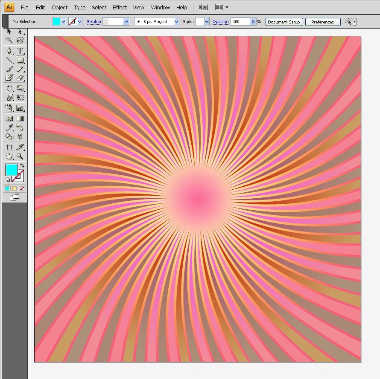Select the Column Graph tool
The height and width of the screenshot is (379, 380).
tap(20, 108)
